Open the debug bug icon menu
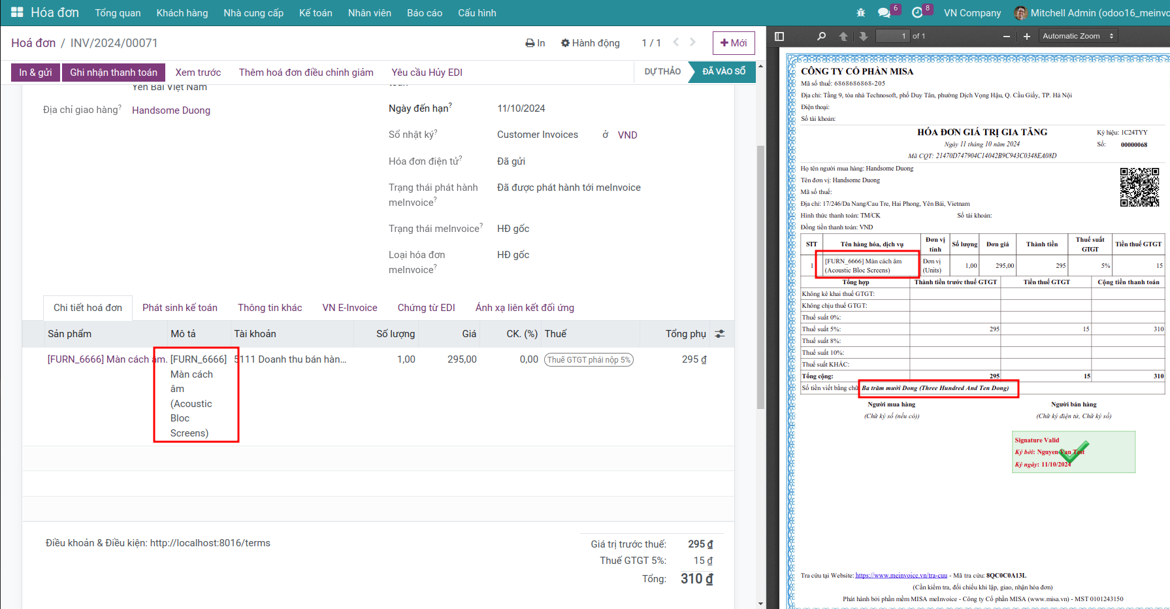The width and height of the screenshot is (1170, 609). click(x=860, y=12)
